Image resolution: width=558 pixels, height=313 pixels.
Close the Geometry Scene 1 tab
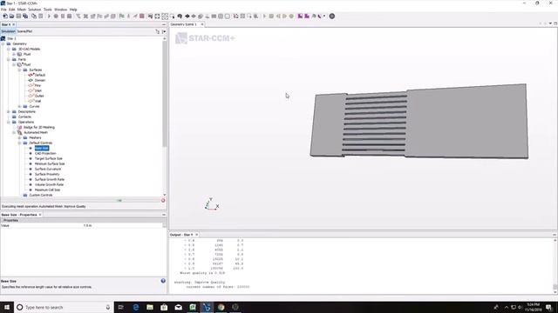click(x=202, y=24)
